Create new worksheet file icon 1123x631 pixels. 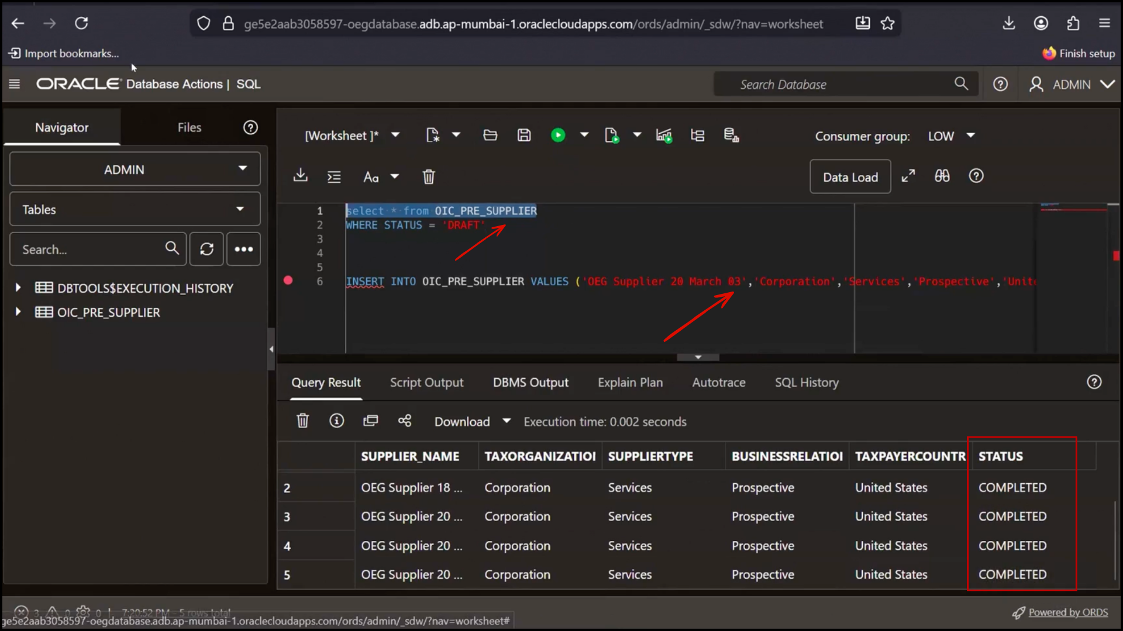[432, 136]
